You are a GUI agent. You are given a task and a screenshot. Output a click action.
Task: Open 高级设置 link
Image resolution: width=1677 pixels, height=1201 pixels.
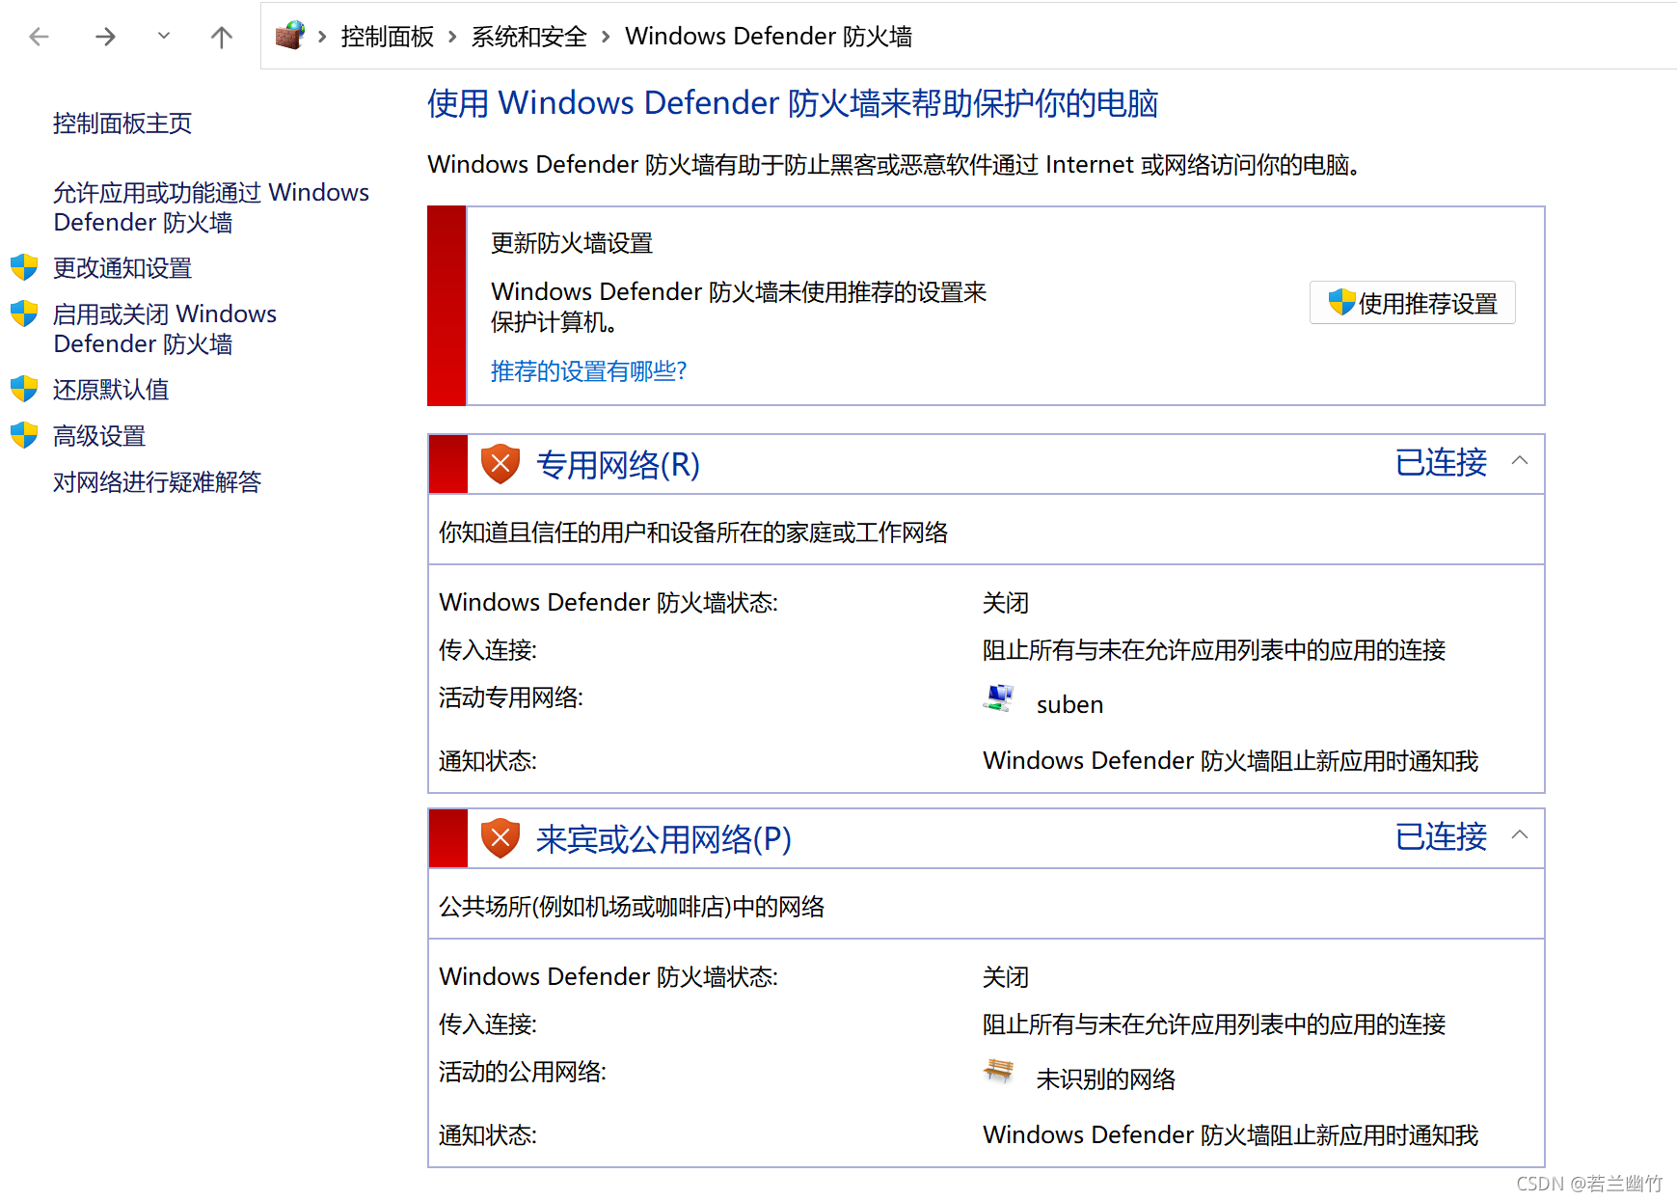[99, 436]
